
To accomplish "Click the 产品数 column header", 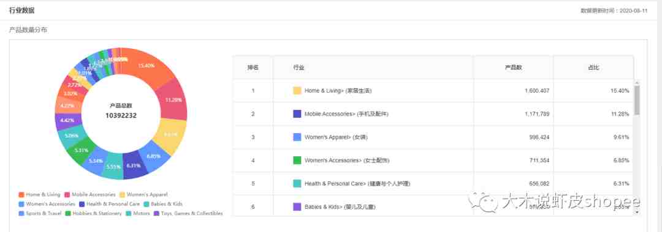I will pos(514,67).
